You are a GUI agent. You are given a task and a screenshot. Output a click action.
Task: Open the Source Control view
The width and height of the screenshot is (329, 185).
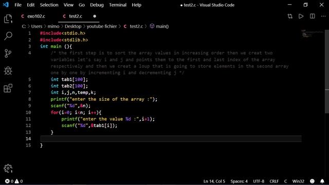8,53
